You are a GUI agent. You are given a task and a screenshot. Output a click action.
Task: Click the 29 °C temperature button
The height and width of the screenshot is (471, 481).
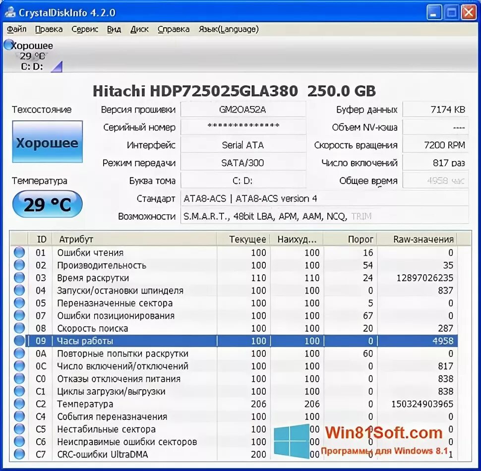(x=47, y=204)
